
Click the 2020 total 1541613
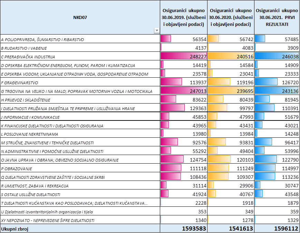241,229
